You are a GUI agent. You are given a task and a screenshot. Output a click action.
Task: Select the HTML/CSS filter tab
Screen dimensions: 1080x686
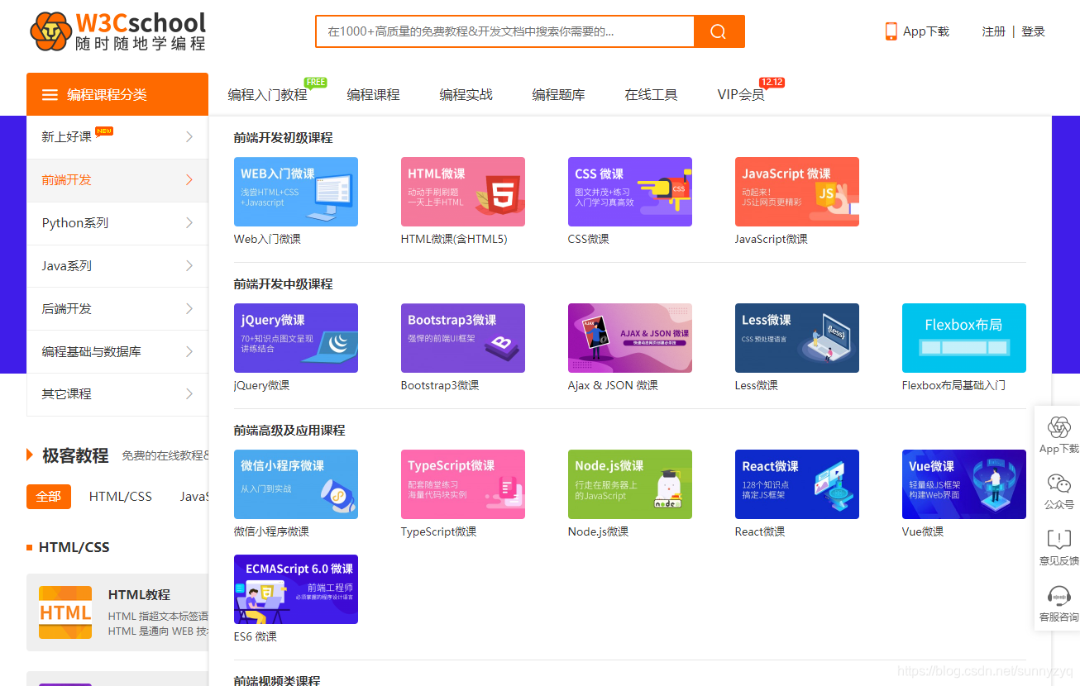click(121, 497)
